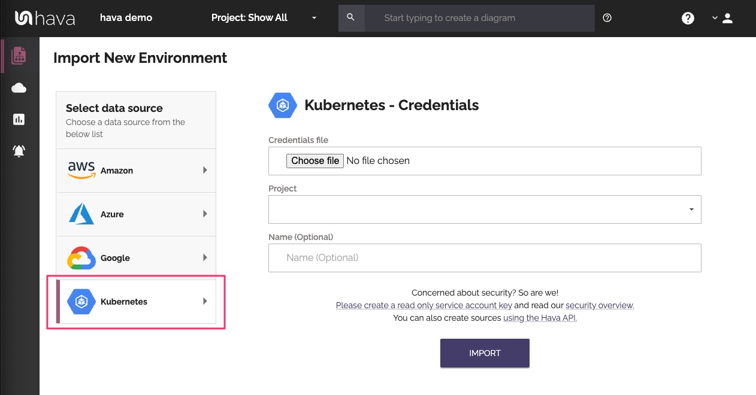Viewport: 756px width, 395px height.
Task: Open the Project select field dropdown
Action: pyautogui.click(x=485, y=209)
